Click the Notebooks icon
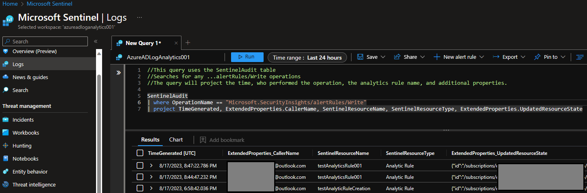Viewport: 587px width, 193px height. tap(6, 159)
